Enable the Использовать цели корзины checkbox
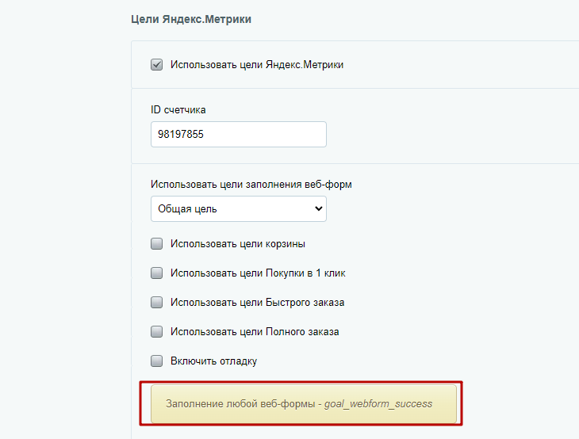 click(x=156, y=244)
